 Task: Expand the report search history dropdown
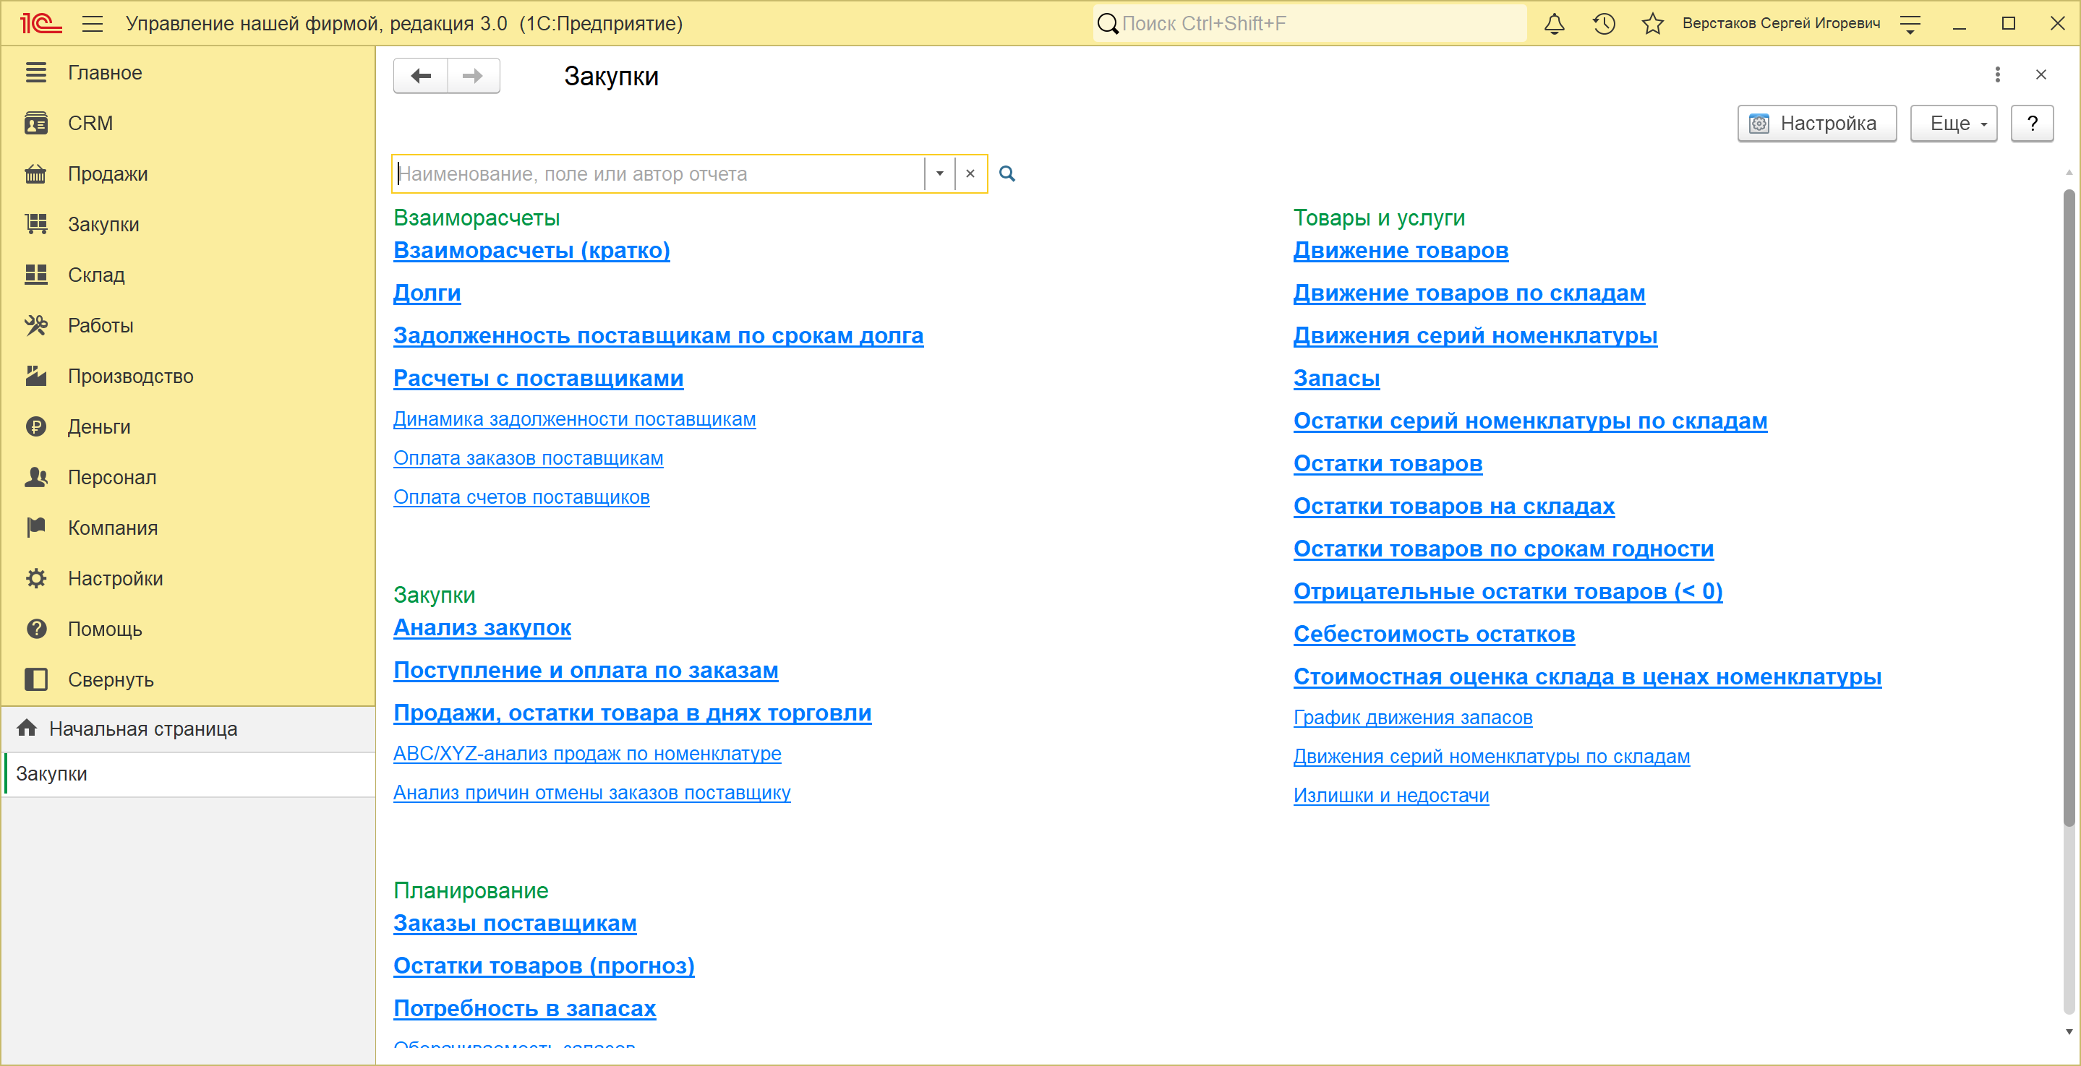939,173
